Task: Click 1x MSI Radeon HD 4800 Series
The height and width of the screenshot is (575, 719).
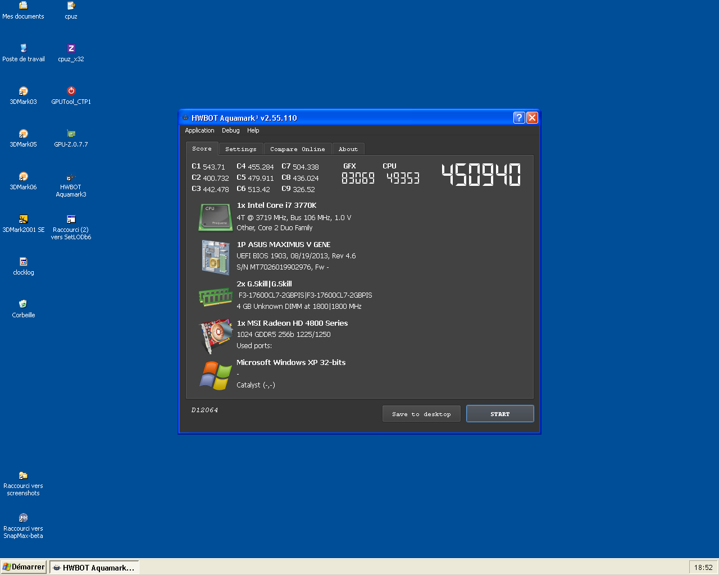Action: [x=292, y=323]
